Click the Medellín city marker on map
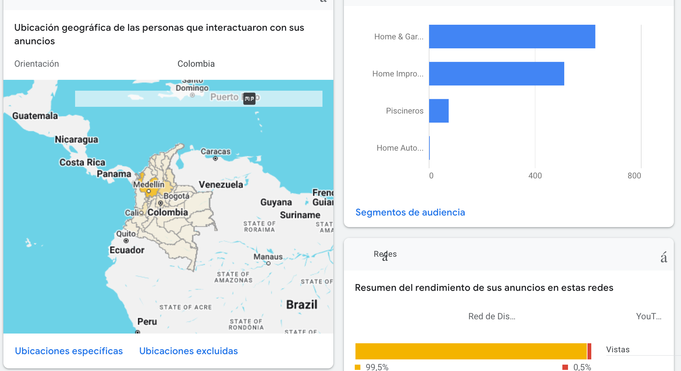Screen dimensions: 681x371 pos(149,191)
